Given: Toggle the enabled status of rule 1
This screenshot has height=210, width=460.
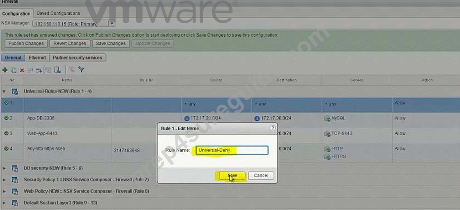Looking at the screenshot, I should coord(6,103).
